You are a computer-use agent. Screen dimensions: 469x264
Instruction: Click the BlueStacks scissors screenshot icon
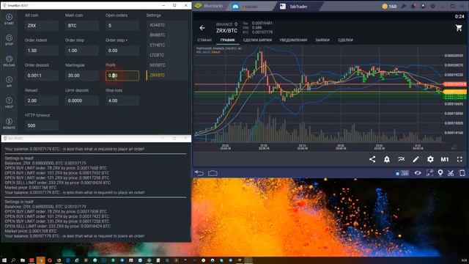coord(451,173)
